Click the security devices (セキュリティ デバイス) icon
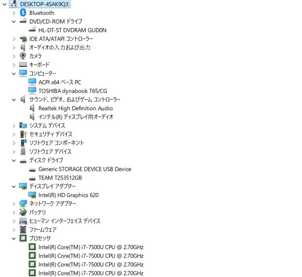Image resolution: width=302 pixels, height=277 pixels. 23,134
